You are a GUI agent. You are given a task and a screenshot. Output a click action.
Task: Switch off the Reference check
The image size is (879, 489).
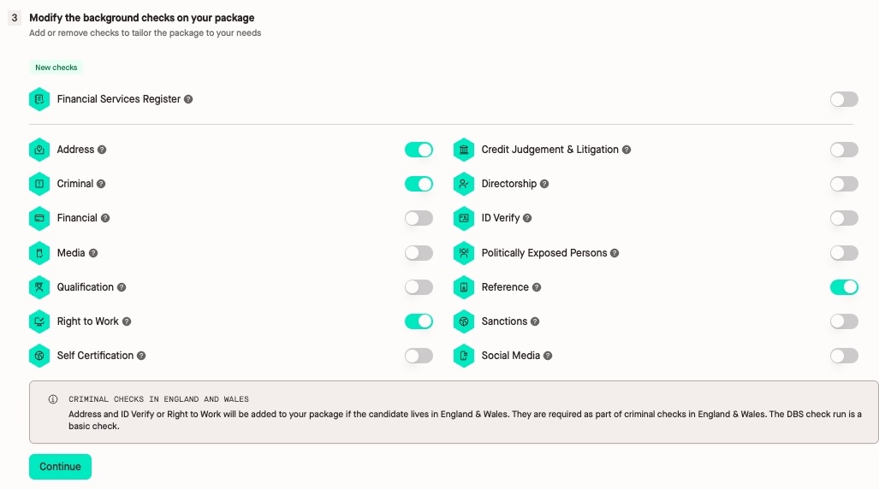[x=844, y=287]
